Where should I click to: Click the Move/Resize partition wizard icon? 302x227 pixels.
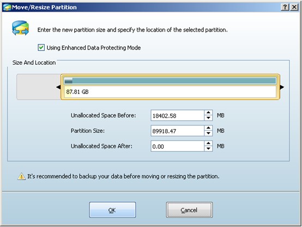click(x=20, y=28)
